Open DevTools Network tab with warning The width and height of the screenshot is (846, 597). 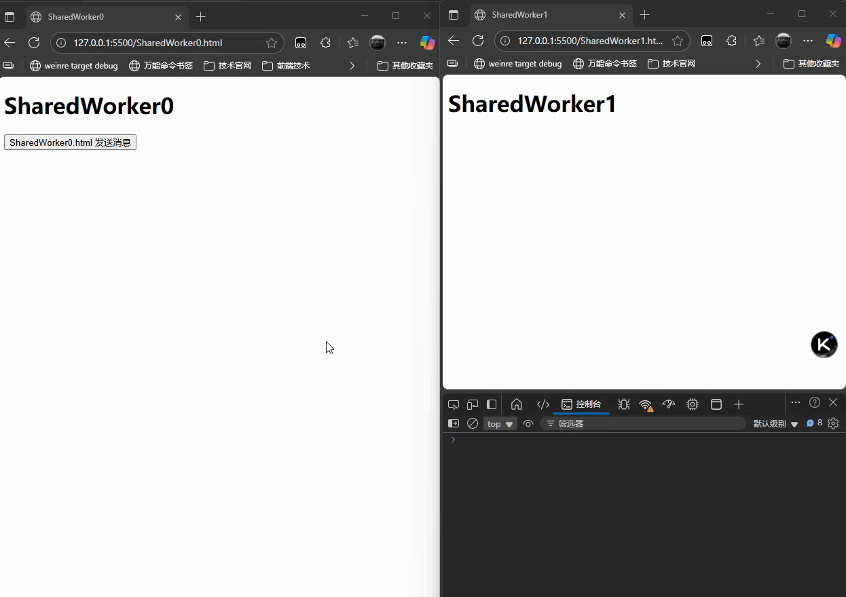(x=646, y=405)
